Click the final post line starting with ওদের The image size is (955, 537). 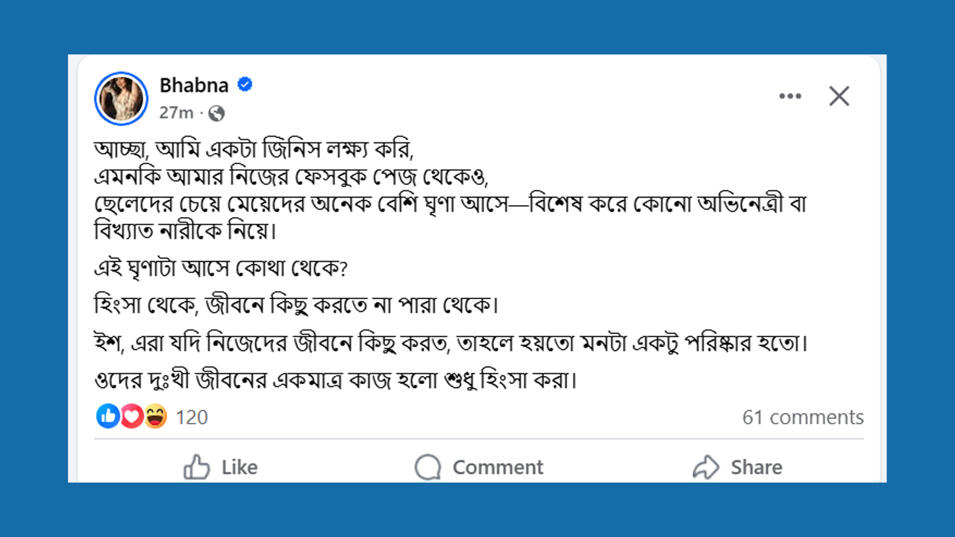point(338,380)
